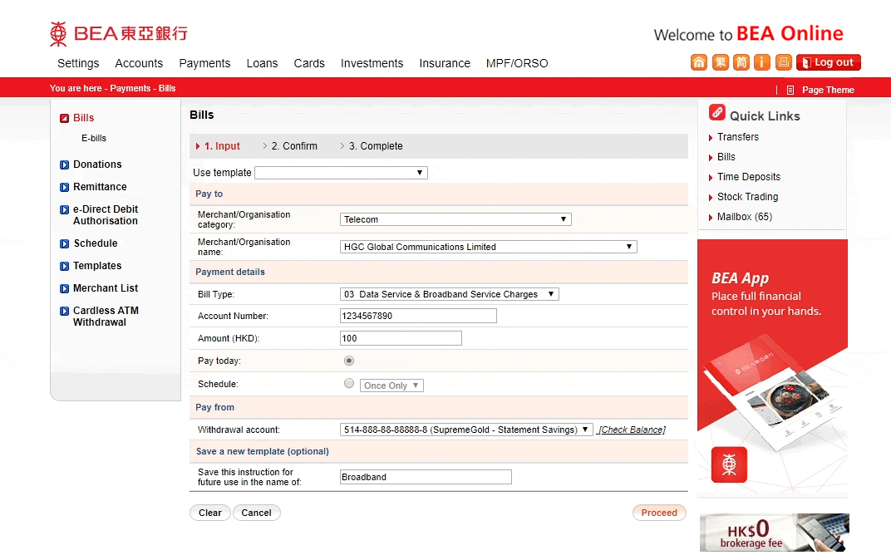This screenshot has width=891, height=555.
Task: Click the Quick Links red link icon
Action: pos(717,112)
